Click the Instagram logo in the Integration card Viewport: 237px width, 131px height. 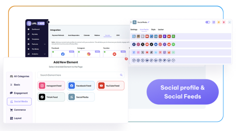pos(89,54)
